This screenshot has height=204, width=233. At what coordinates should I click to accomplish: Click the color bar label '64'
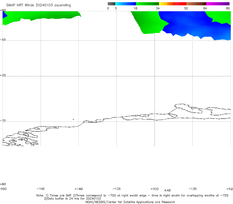coord(205,8)
